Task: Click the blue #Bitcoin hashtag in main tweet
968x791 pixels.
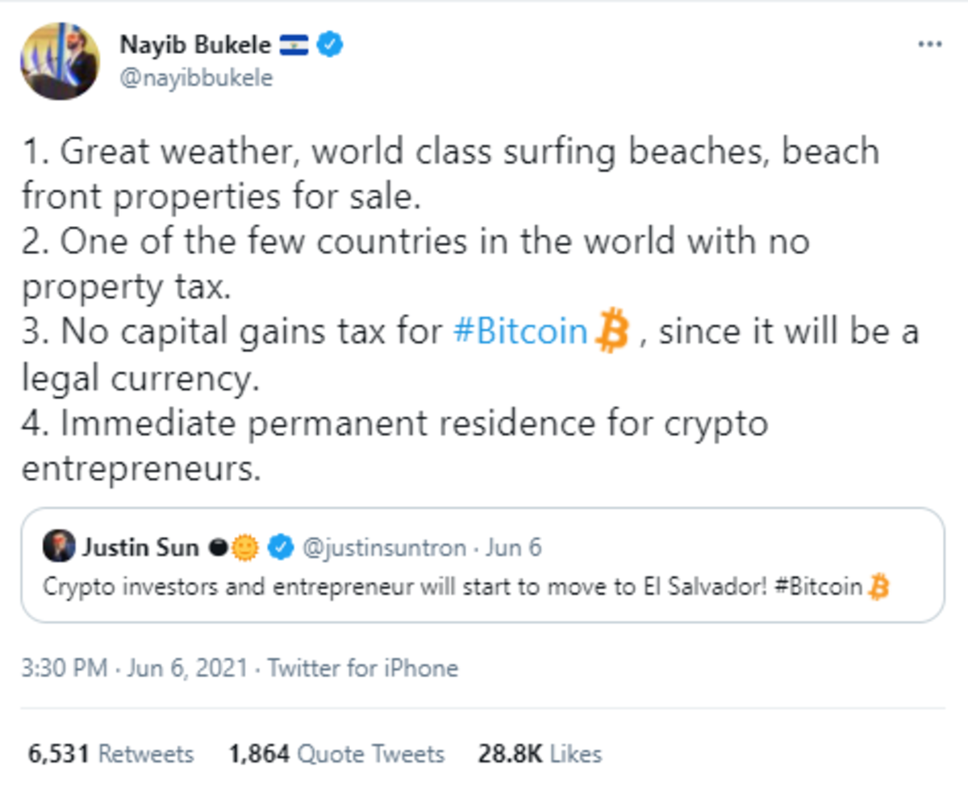Action: 521,333
